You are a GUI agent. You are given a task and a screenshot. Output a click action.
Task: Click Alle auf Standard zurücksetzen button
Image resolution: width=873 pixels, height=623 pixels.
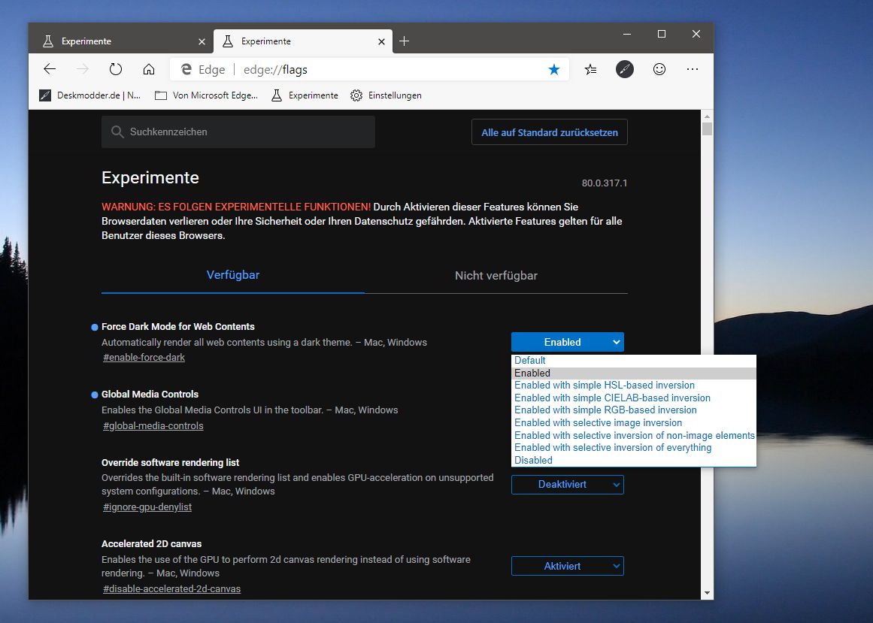pos(550,132)
